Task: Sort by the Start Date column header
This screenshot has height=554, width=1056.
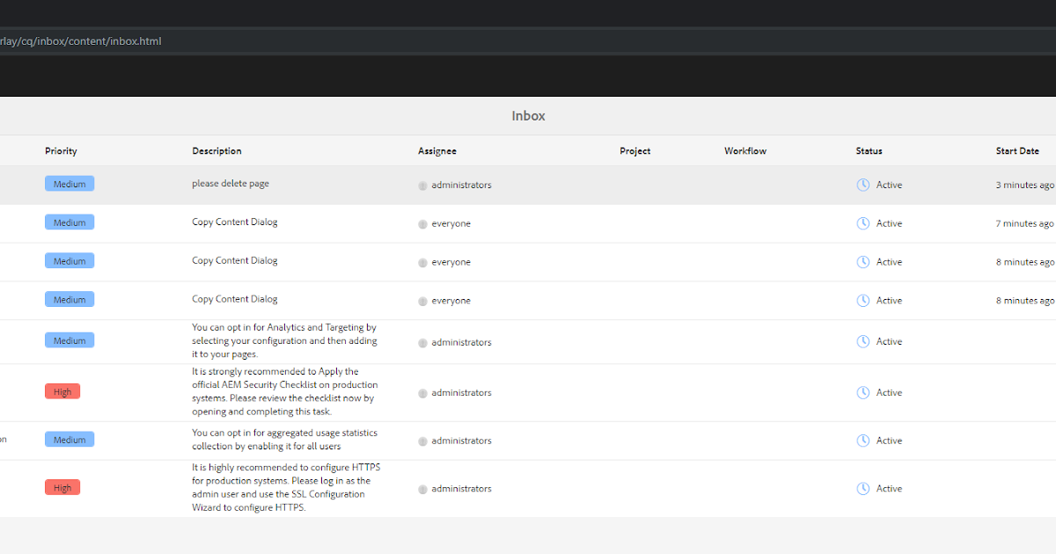Action: point(1018,150)
